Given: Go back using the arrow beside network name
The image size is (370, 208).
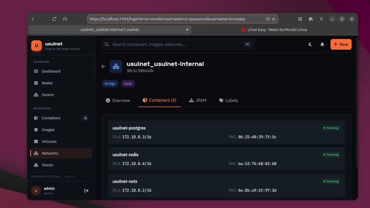Looking at the screenshot, I should [x=103, y=67].
